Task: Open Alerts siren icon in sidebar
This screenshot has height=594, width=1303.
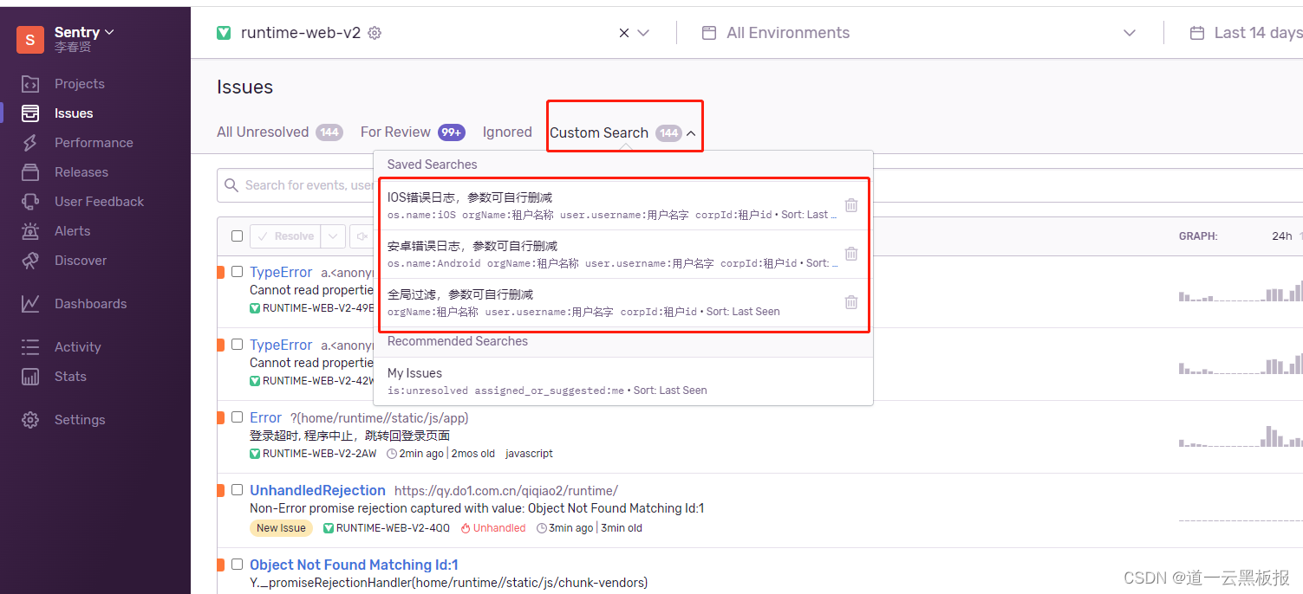Action: (30, 231)
